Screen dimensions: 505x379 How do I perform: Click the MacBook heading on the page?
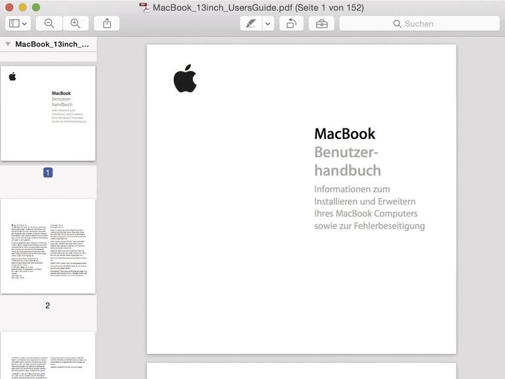(x=344, y=134)
